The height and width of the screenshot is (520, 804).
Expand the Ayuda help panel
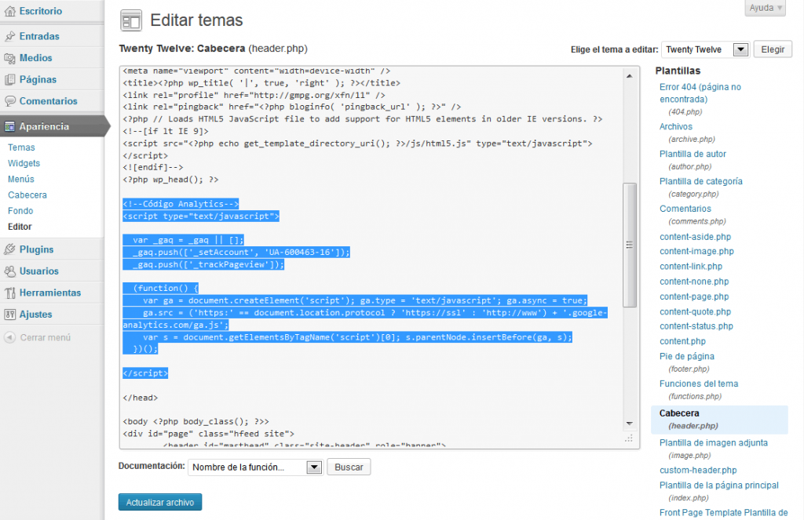[x=764, y=8]
